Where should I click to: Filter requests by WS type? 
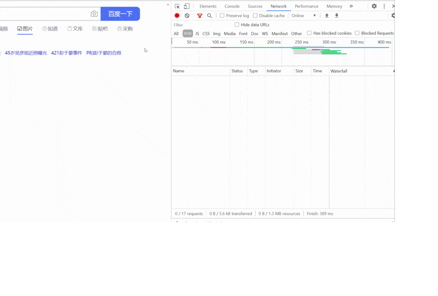(x=265, y=33)
